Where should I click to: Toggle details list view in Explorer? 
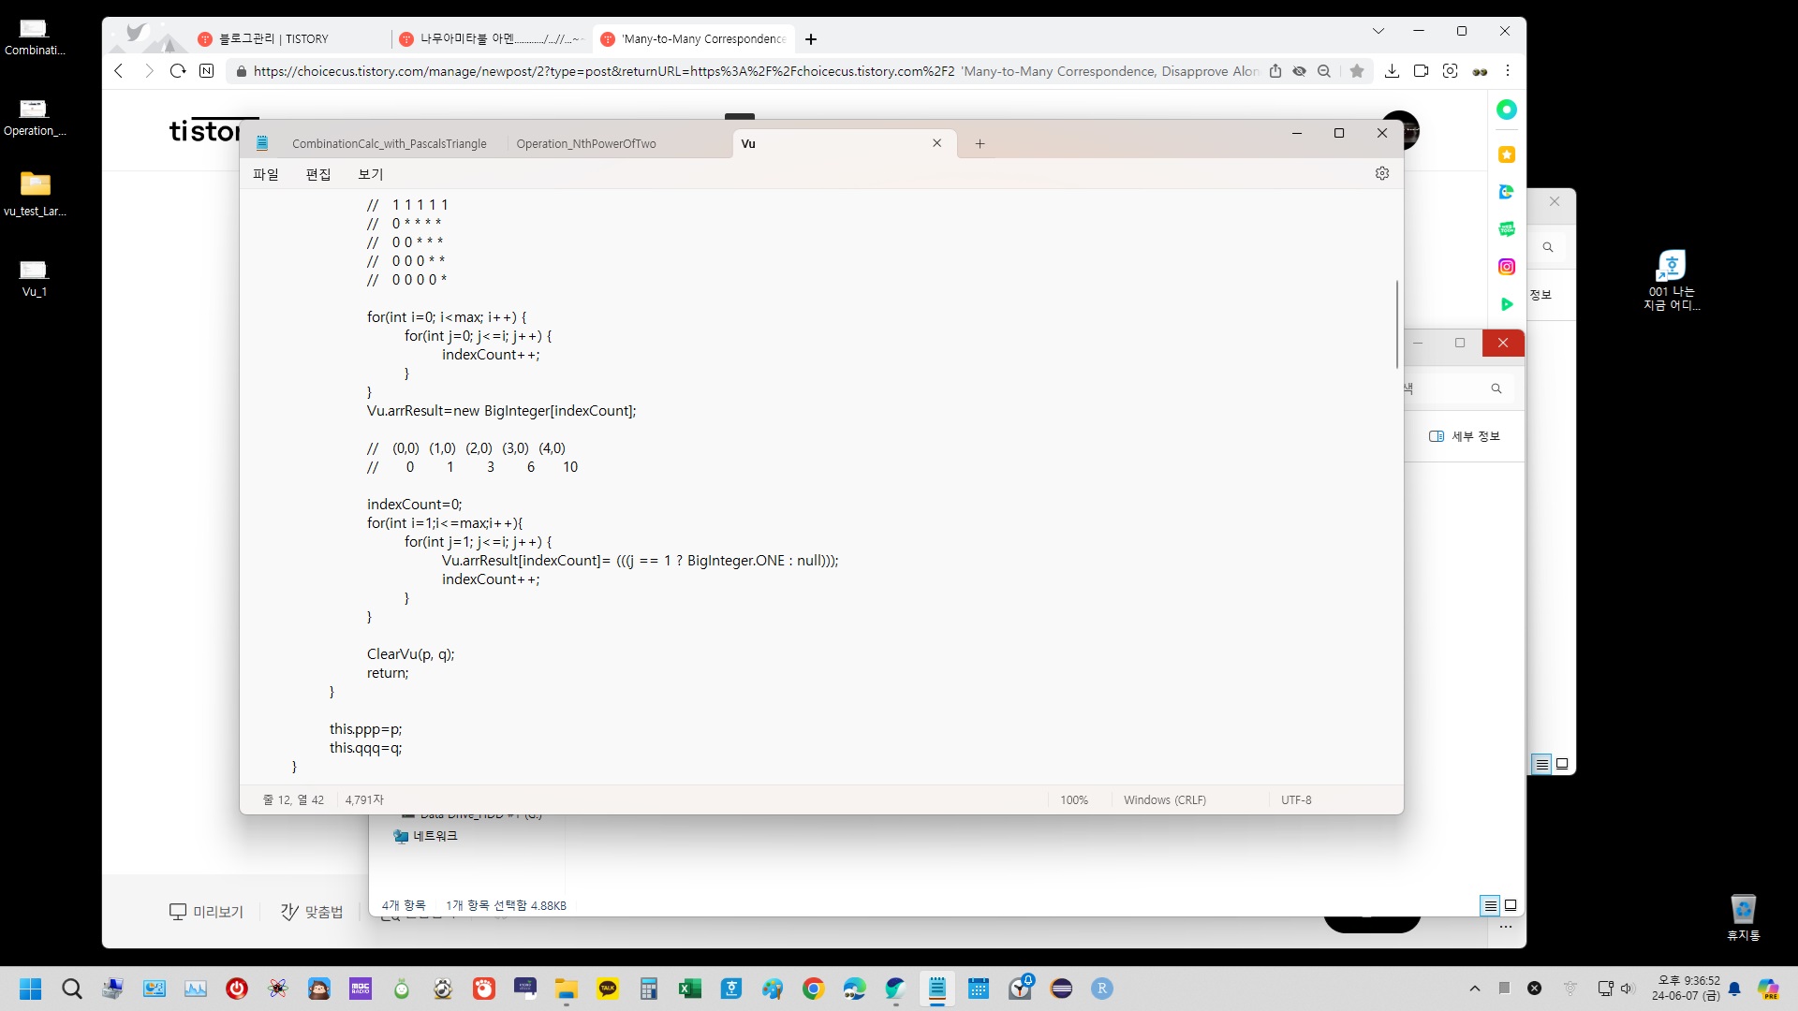pyautogui.click(x=1490, y=905)
